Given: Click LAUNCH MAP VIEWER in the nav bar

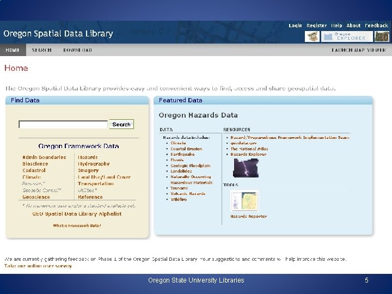Looking at the screenshot, I should point(358,50).
